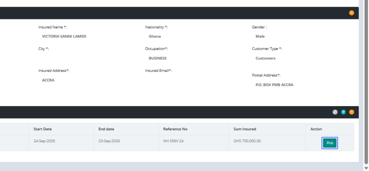Expand the policy table panel to fullscreen
369x171 pixels.
click(x=335, y=112)
